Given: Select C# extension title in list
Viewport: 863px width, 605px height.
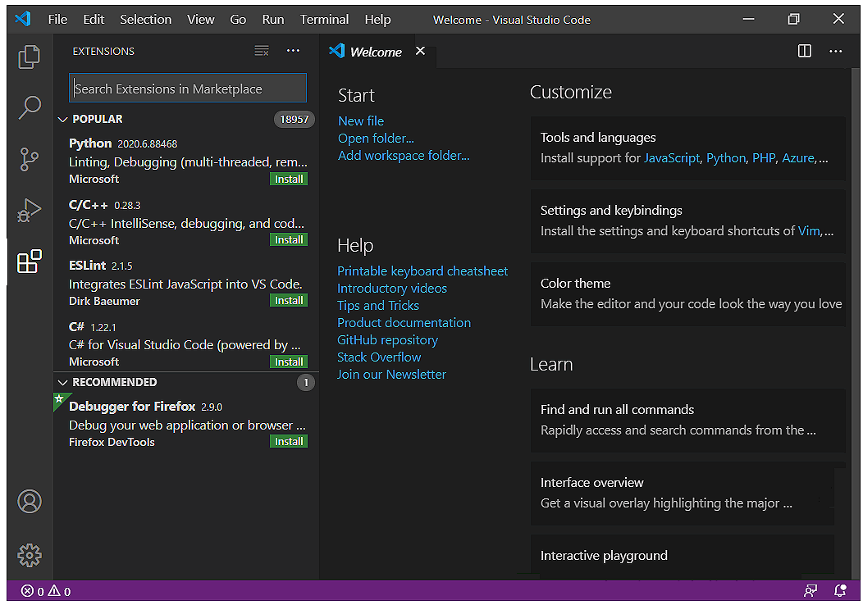Looking at the screenshot, I should [76, 327].
